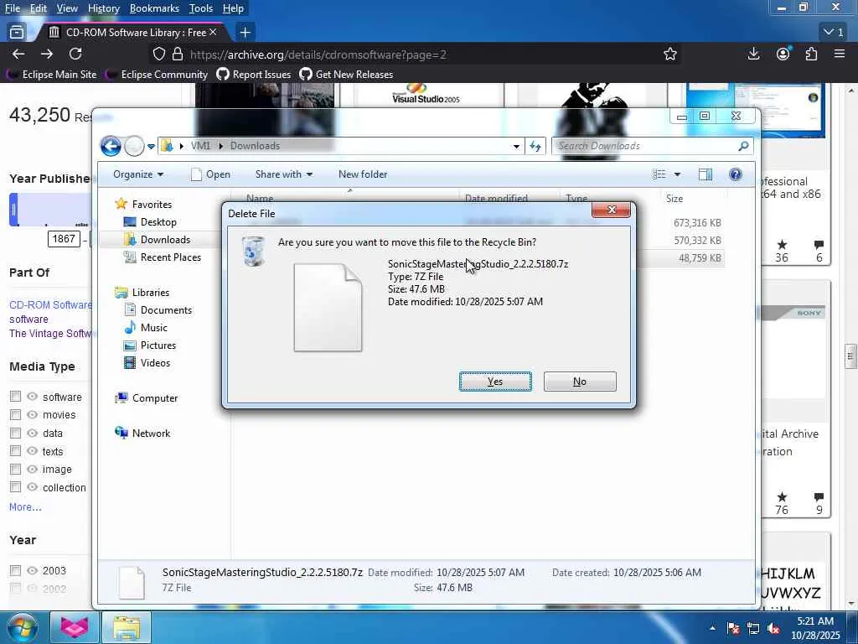The width and height of the screenshot is (858, 644).
Task: Open the address bar path dropdown
Action: click(x=516, y=146)
